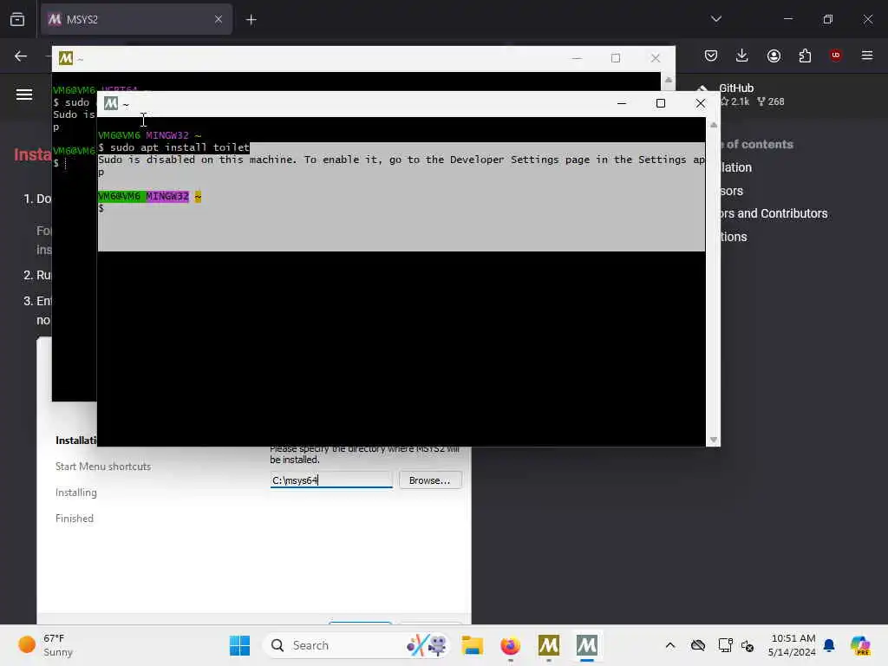Click the front terminal scroll up arrow
The width and height of the screenshot is (888, 666).
point(714,125)
